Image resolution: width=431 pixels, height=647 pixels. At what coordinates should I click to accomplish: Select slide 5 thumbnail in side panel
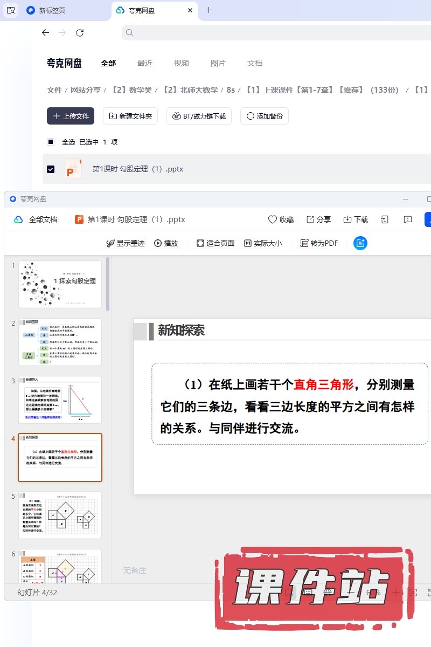(x=60, y=514)
